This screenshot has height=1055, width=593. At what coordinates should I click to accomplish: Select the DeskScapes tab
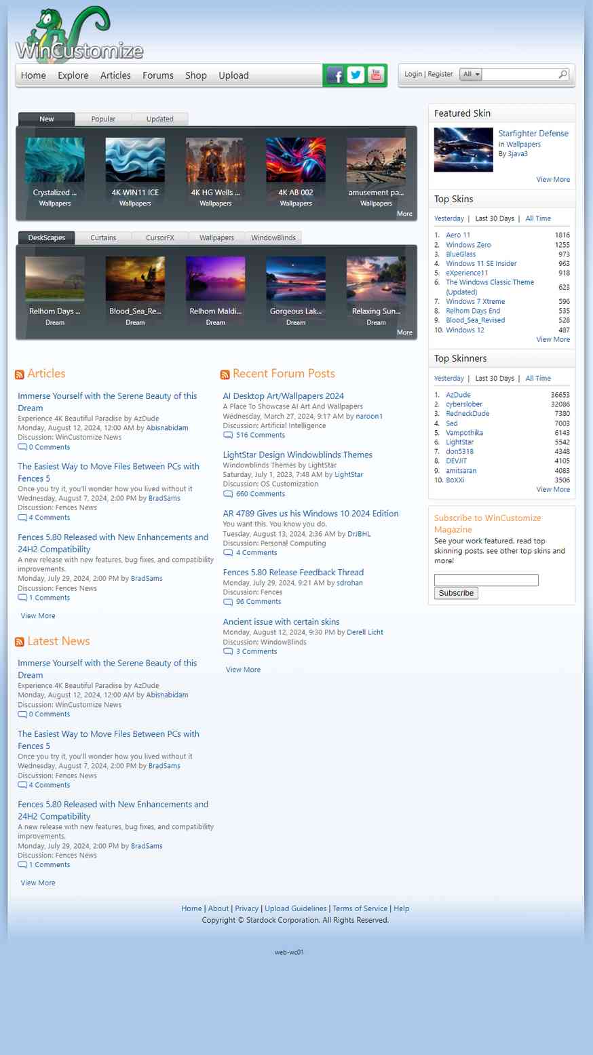coord(47,237)
